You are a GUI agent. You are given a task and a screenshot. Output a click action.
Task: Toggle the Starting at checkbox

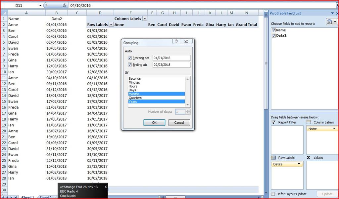(x=130, y=58)
